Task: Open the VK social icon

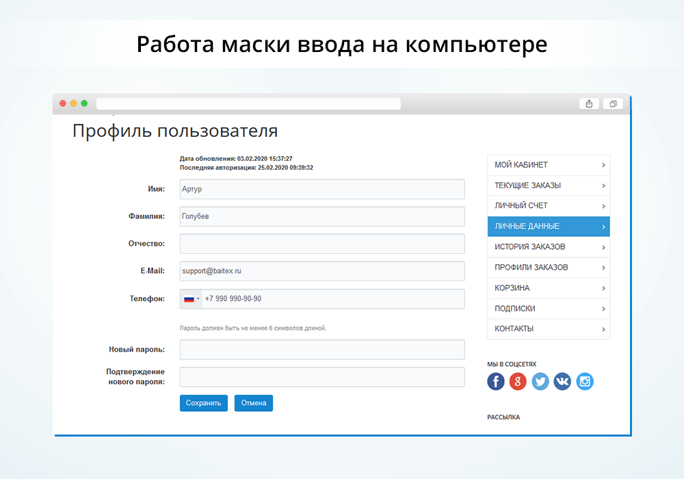Action: [x=562, y=381]
